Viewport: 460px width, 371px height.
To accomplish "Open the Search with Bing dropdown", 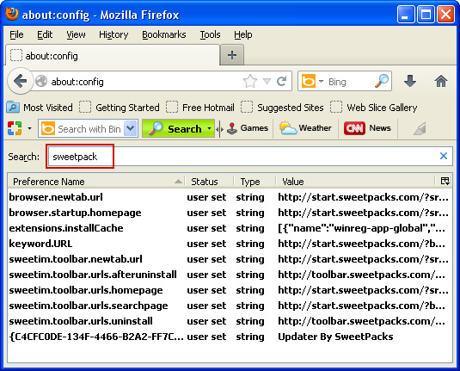I will tap(131, 128).
